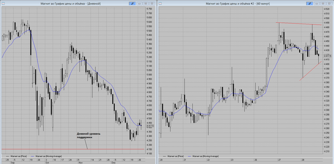Click the 4 350 value on the 60 минут price axis

pos(327,87)
